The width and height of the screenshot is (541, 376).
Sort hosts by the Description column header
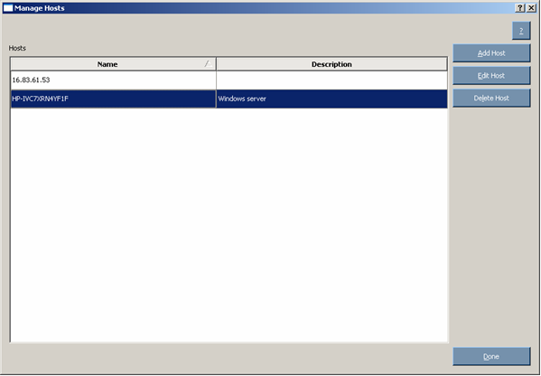point(331,64)
